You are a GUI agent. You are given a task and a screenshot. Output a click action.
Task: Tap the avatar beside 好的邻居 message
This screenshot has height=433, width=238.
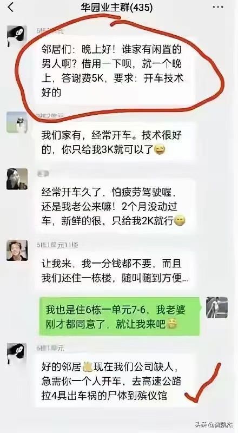point(17,353)
